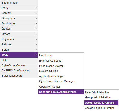Expand the Content submenu arrow
The image size is (119, 111).
point(36,13)
